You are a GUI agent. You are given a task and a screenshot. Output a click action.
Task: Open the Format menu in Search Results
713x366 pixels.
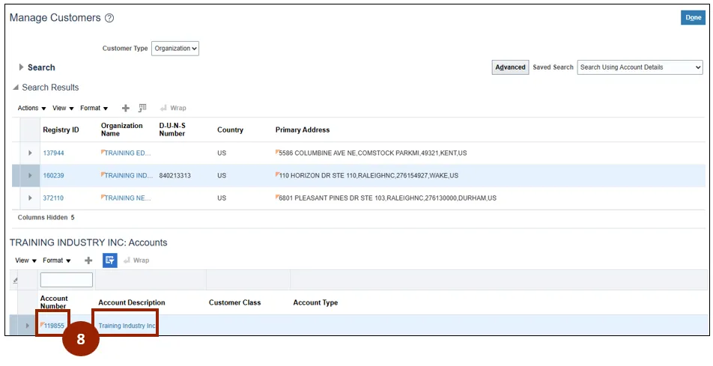94,108
